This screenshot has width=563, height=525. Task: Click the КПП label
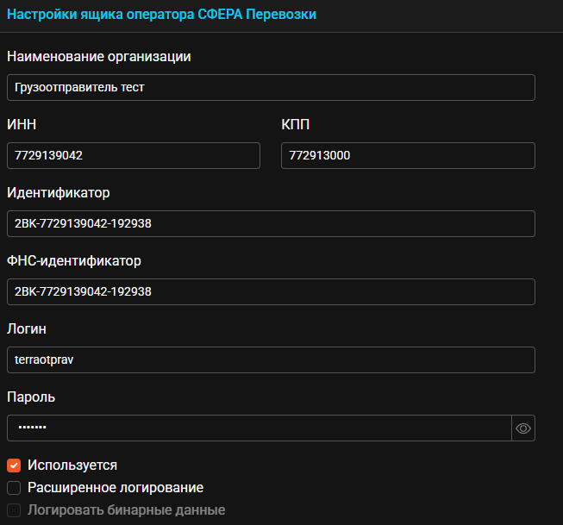(x=295, y=125)
